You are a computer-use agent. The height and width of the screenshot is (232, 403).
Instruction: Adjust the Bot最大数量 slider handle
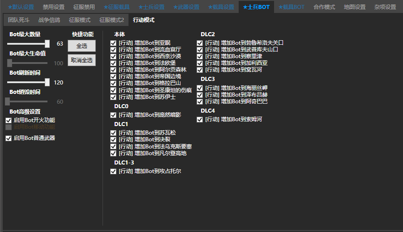(x=47, y=43)
